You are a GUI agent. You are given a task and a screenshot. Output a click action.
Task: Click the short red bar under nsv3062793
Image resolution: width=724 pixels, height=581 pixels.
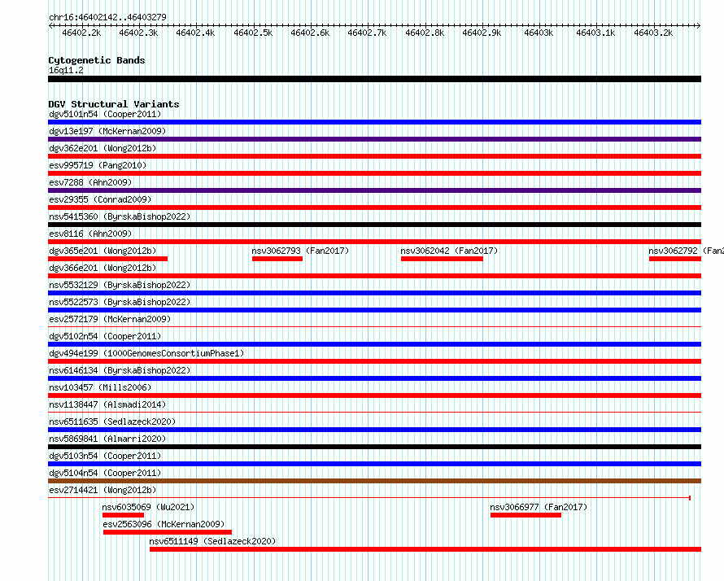277,259
